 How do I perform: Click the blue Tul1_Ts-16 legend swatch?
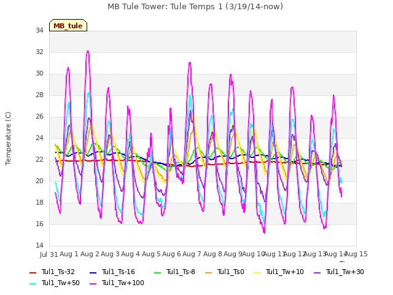click(93, 272)
